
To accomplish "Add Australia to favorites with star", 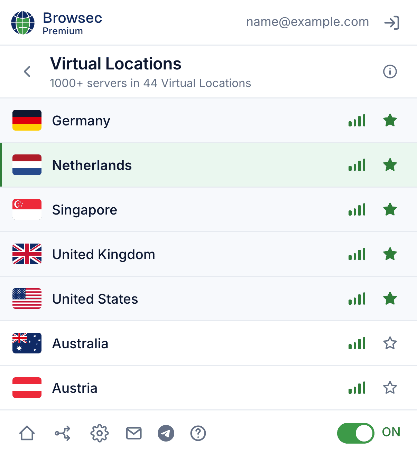I will [390, 343].
